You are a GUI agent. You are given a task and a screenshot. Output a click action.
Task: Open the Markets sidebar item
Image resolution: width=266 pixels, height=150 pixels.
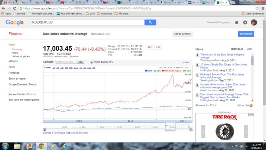pyautogui.click(x=13, y=61)
